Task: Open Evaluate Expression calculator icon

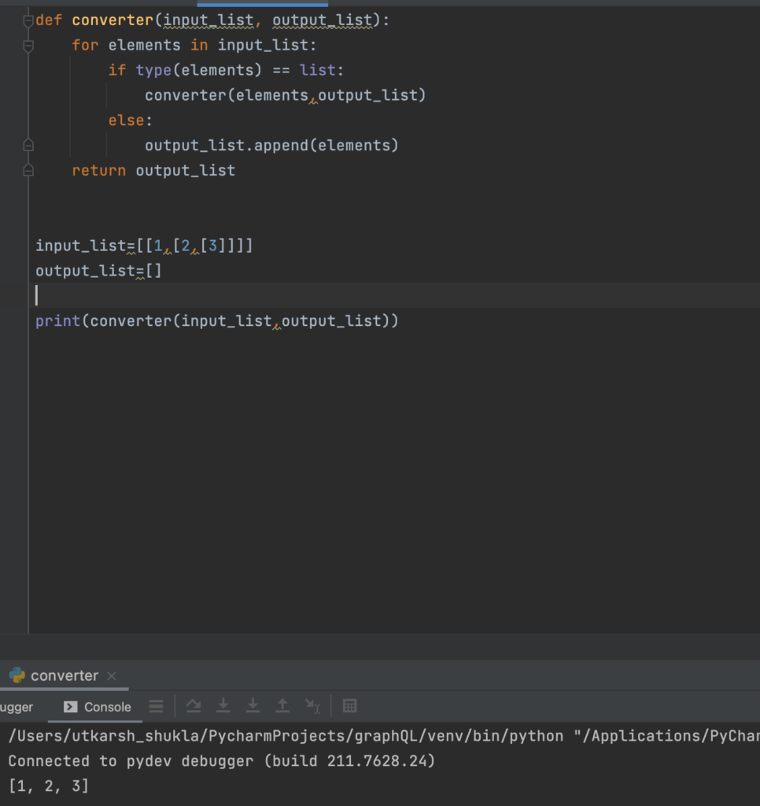Action: tap(350, 706)
